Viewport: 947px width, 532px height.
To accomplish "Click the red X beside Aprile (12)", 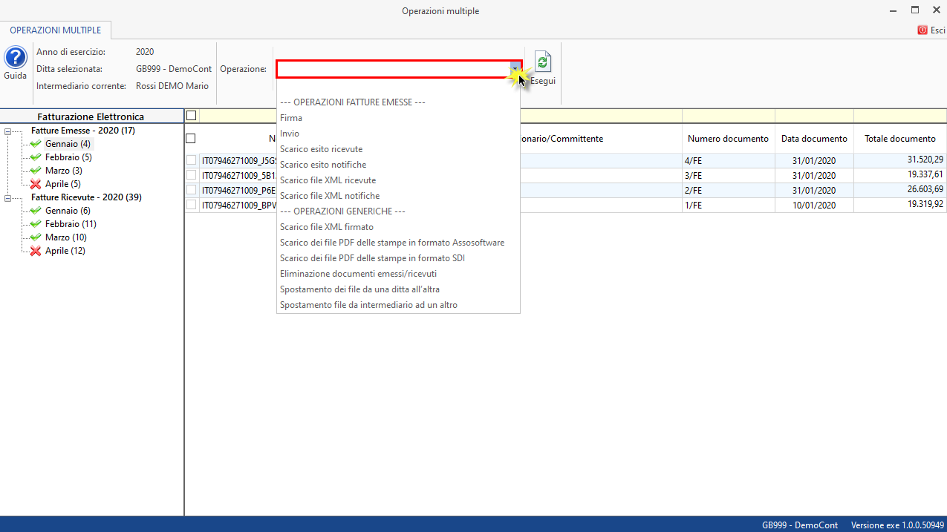I will [x=36, y=251].
